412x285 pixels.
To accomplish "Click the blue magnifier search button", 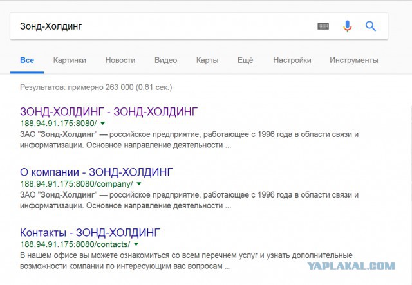I will (371, 26).
